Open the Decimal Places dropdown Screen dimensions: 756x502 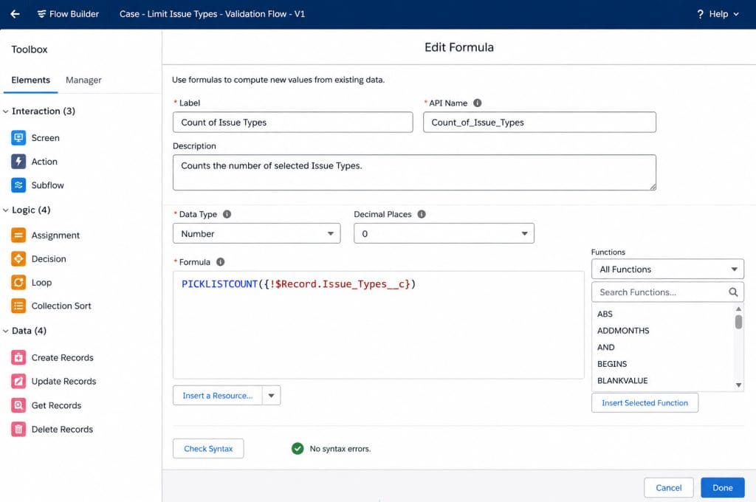click(x=444, y=233)
